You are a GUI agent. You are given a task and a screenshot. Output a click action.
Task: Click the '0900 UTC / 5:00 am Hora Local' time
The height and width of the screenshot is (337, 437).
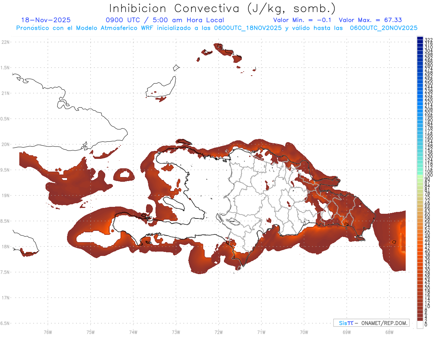coord(165,20)
